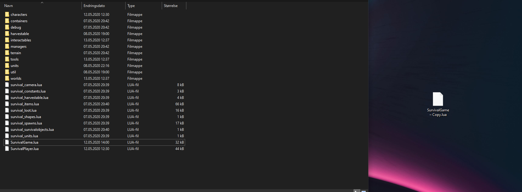The width and height of the screenshot is (522, 192).
Task: Click the survival_harvestable.lua file icon
Action: [x=7, y=97]
